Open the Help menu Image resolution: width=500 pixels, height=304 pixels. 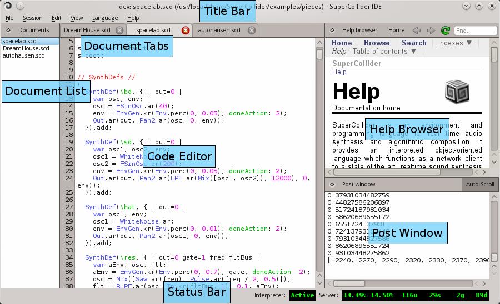click(133, 18)
